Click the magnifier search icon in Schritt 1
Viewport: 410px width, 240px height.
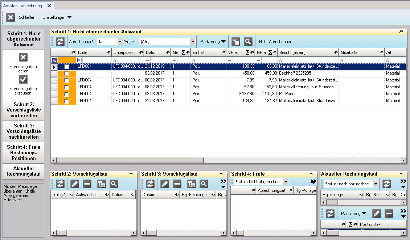coord(248,42)
